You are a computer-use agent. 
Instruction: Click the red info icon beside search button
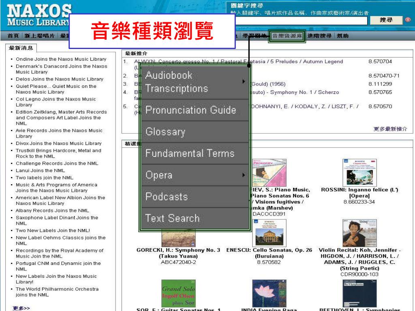pos(408,19)
